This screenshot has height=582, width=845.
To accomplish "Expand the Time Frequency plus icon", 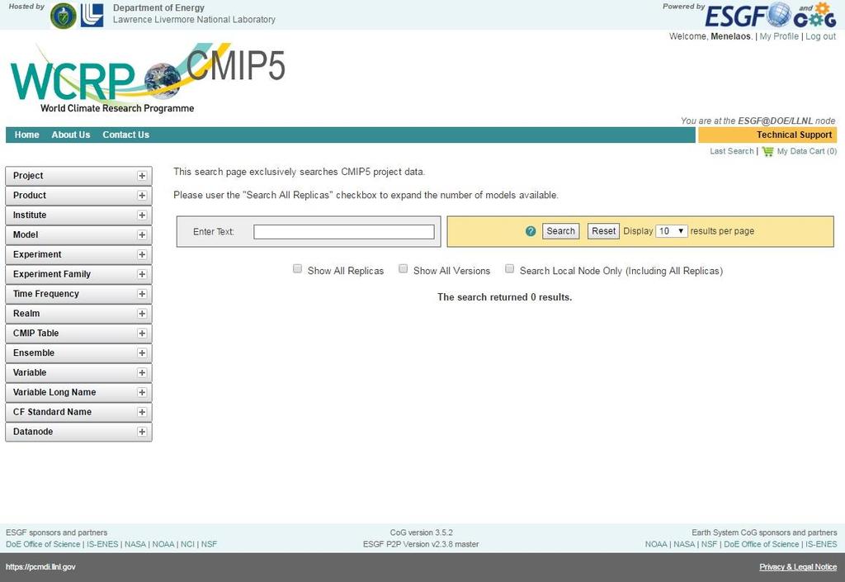I will 142,294.
